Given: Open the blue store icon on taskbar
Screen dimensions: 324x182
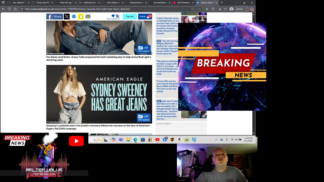Looking at the screenshot, I should pyautogui.click(x=143, y=140).
